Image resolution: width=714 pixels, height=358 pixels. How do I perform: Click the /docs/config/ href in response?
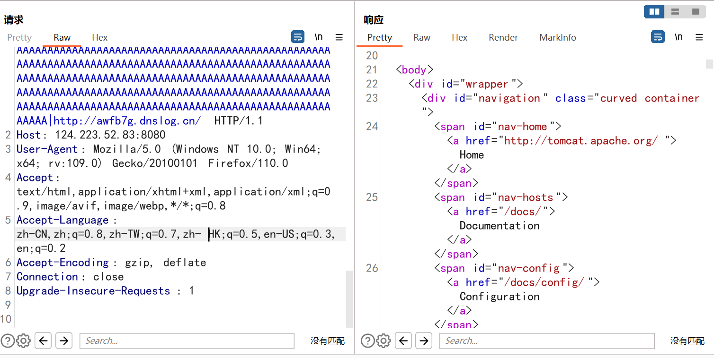[x=544, y=282]
